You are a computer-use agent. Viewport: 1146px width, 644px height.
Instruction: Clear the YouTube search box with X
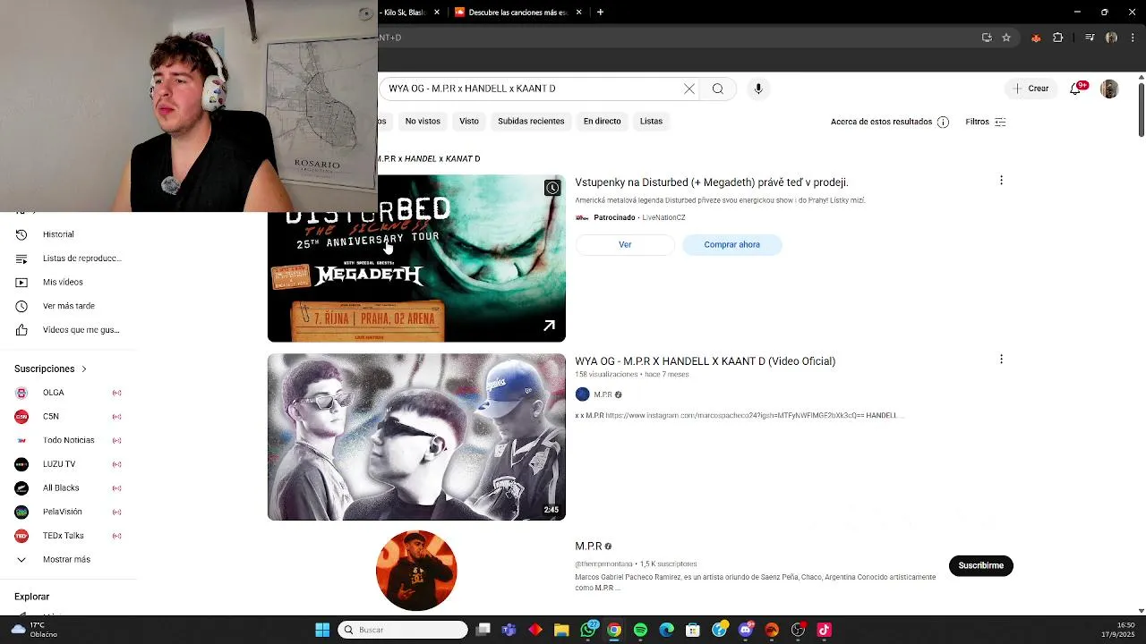689,89
